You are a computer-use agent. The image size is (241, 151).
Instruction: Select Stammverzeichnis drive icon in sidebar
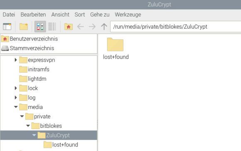[5, 48]
